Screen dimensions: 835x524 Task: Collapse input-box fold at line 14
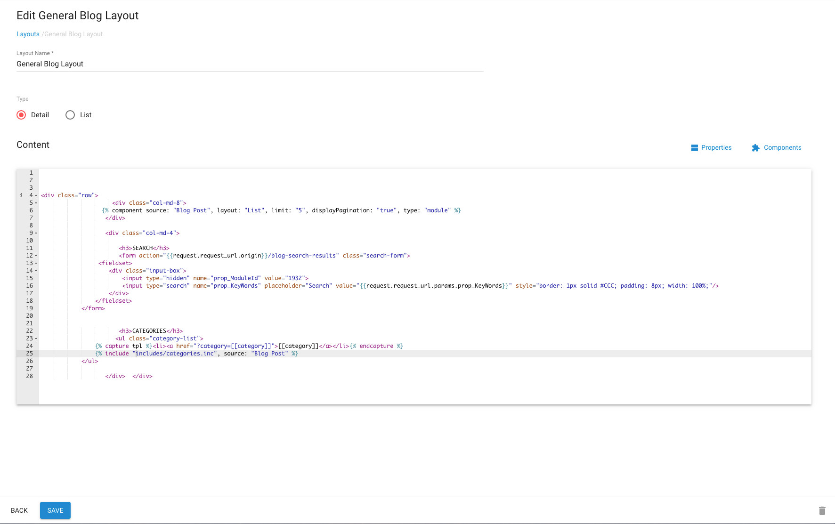click(36, 271)
